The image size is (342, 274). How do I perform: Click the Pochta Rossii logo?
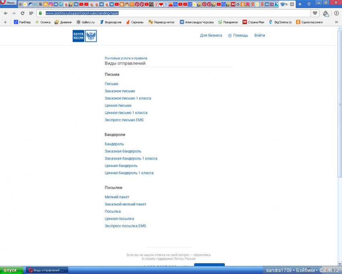[84, 36]
